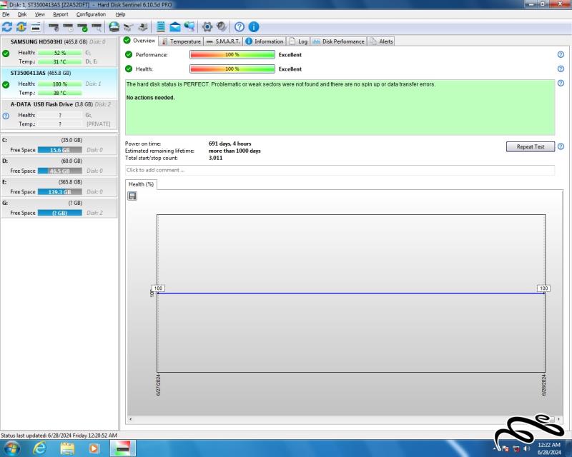This screenshot has width=572, height=457.
Task: Click the D: drive free space bar
Action: coord(60,171)
